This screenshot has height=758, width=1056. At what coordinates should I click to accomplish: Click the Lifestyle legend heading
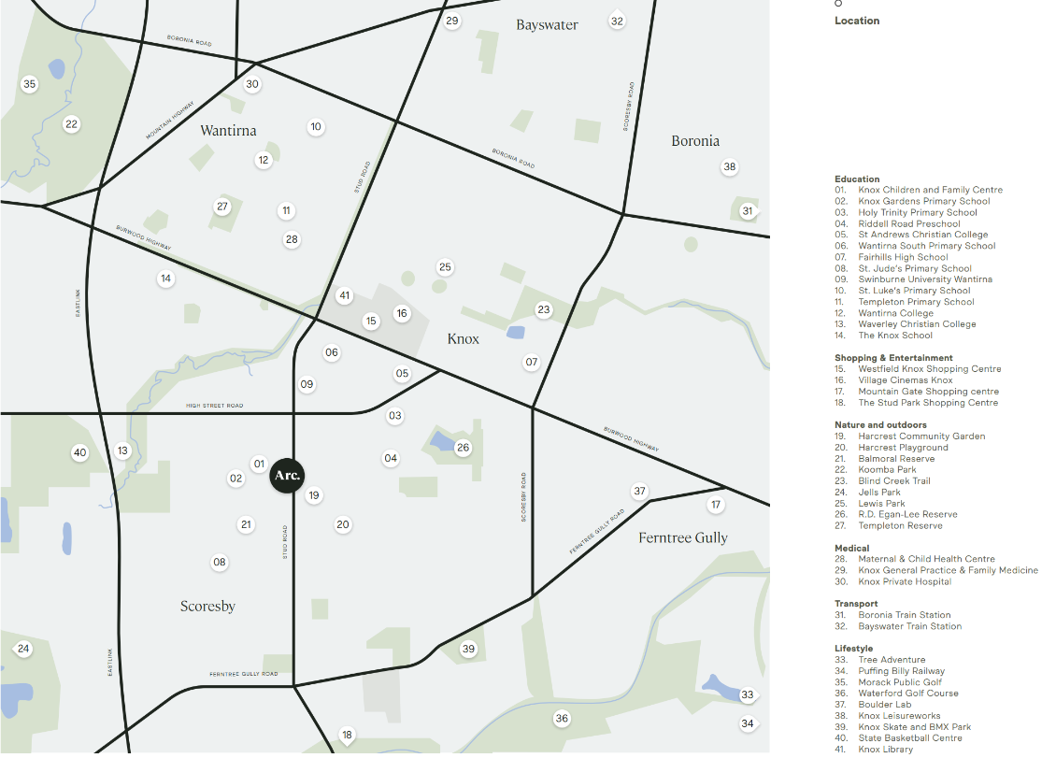(853, 648)
